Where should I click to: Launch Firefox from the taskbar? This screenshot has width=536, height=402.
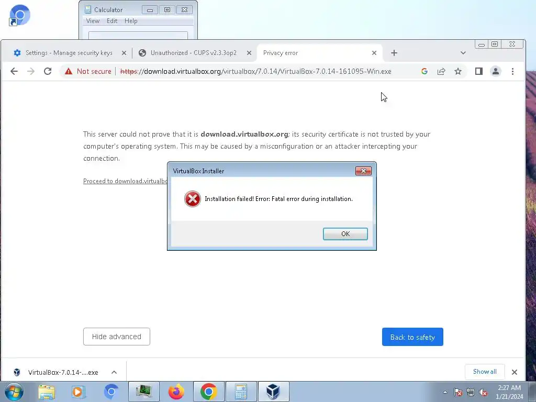(x=176, y=392)
